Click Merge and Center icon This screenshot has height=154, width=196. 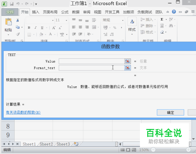[94, 27]
